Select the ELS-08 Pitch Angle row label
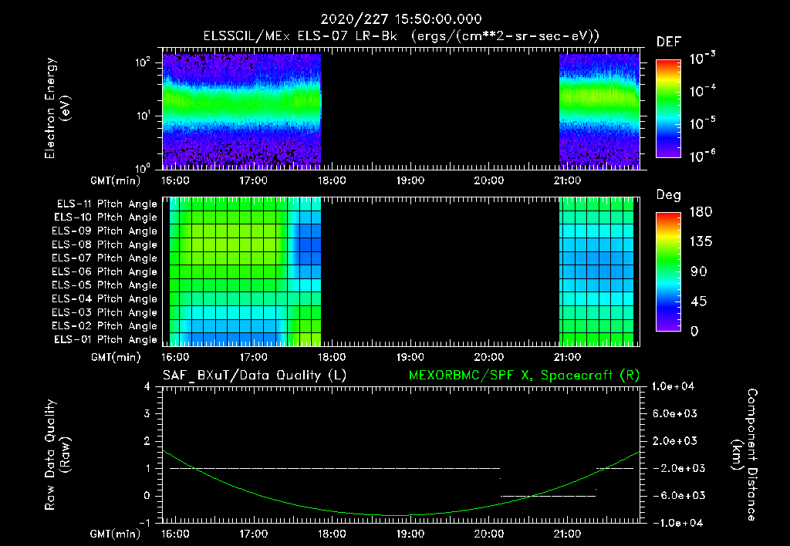This screenshot has height=546, width=790. 104,244
